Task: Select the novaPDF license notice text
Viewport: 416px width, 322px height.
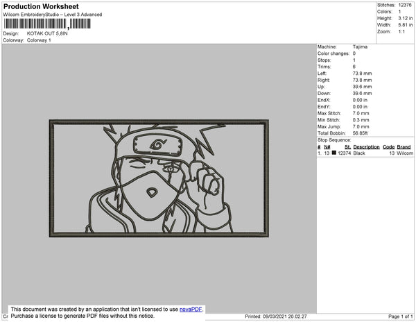Action: pos(106,313)
